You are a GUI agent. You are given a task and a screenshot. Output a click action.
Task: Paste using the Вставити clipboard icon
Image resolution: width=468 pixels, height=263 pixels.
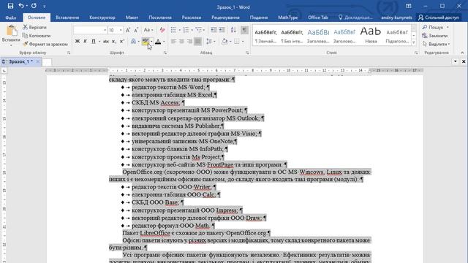pos(11,31)
